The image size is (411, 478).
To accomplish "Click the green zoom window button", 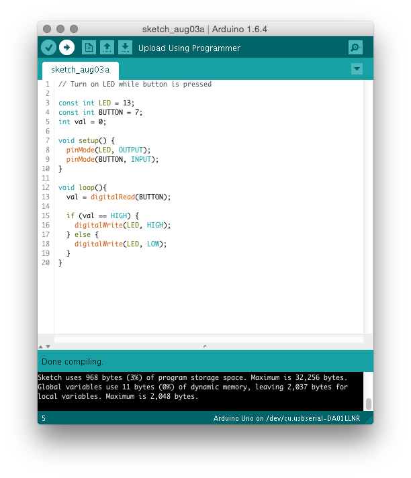I will click(74, 29).
